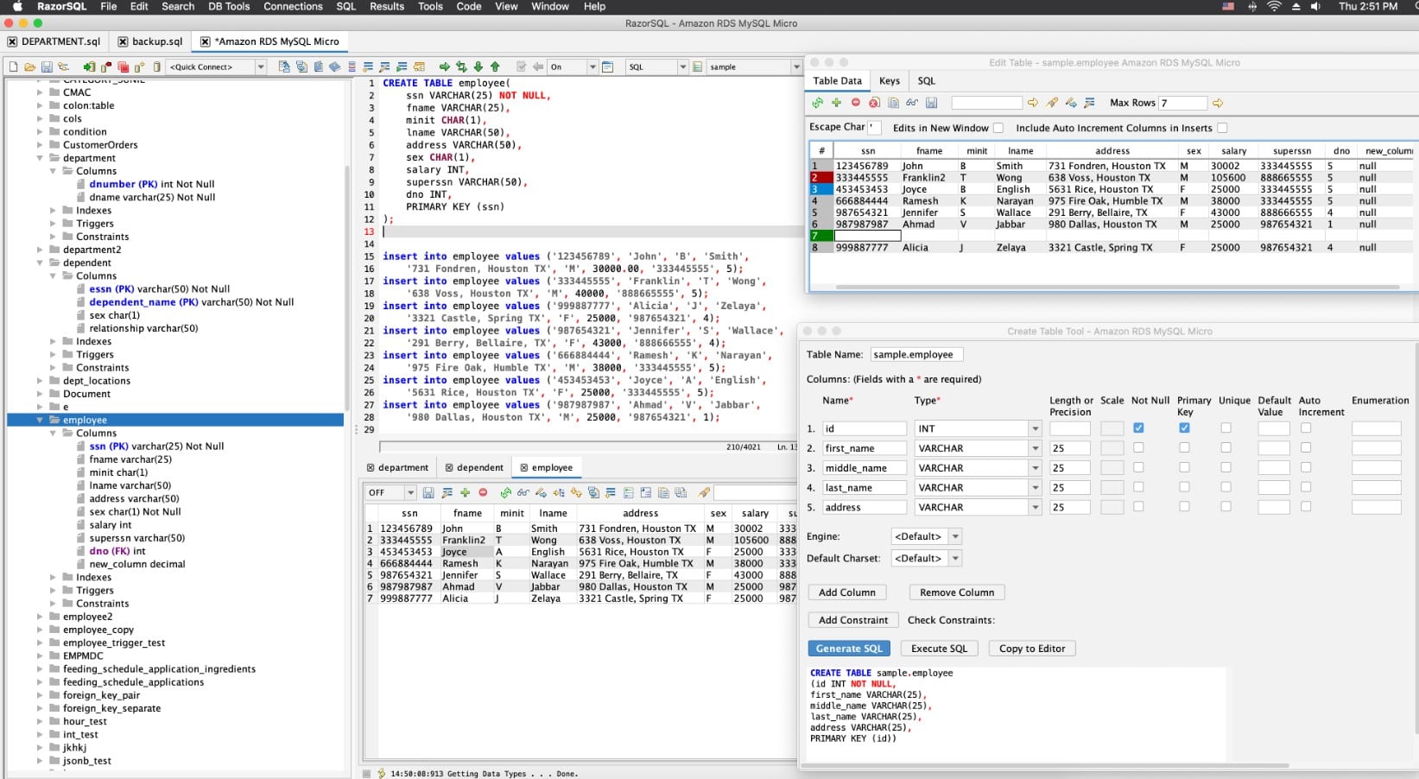Click the green up arrow in editor toolbar

(x=495, y=66)
